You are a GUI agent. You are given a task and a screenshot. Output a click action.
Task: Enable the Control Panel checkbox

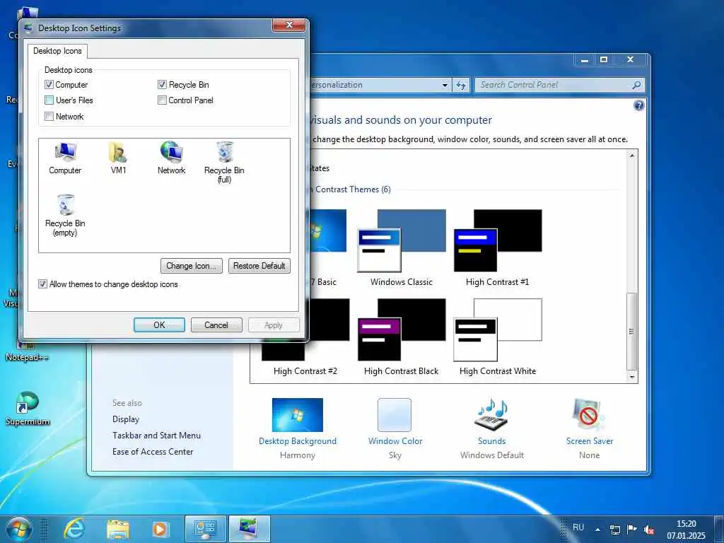(x=162, y=100)
